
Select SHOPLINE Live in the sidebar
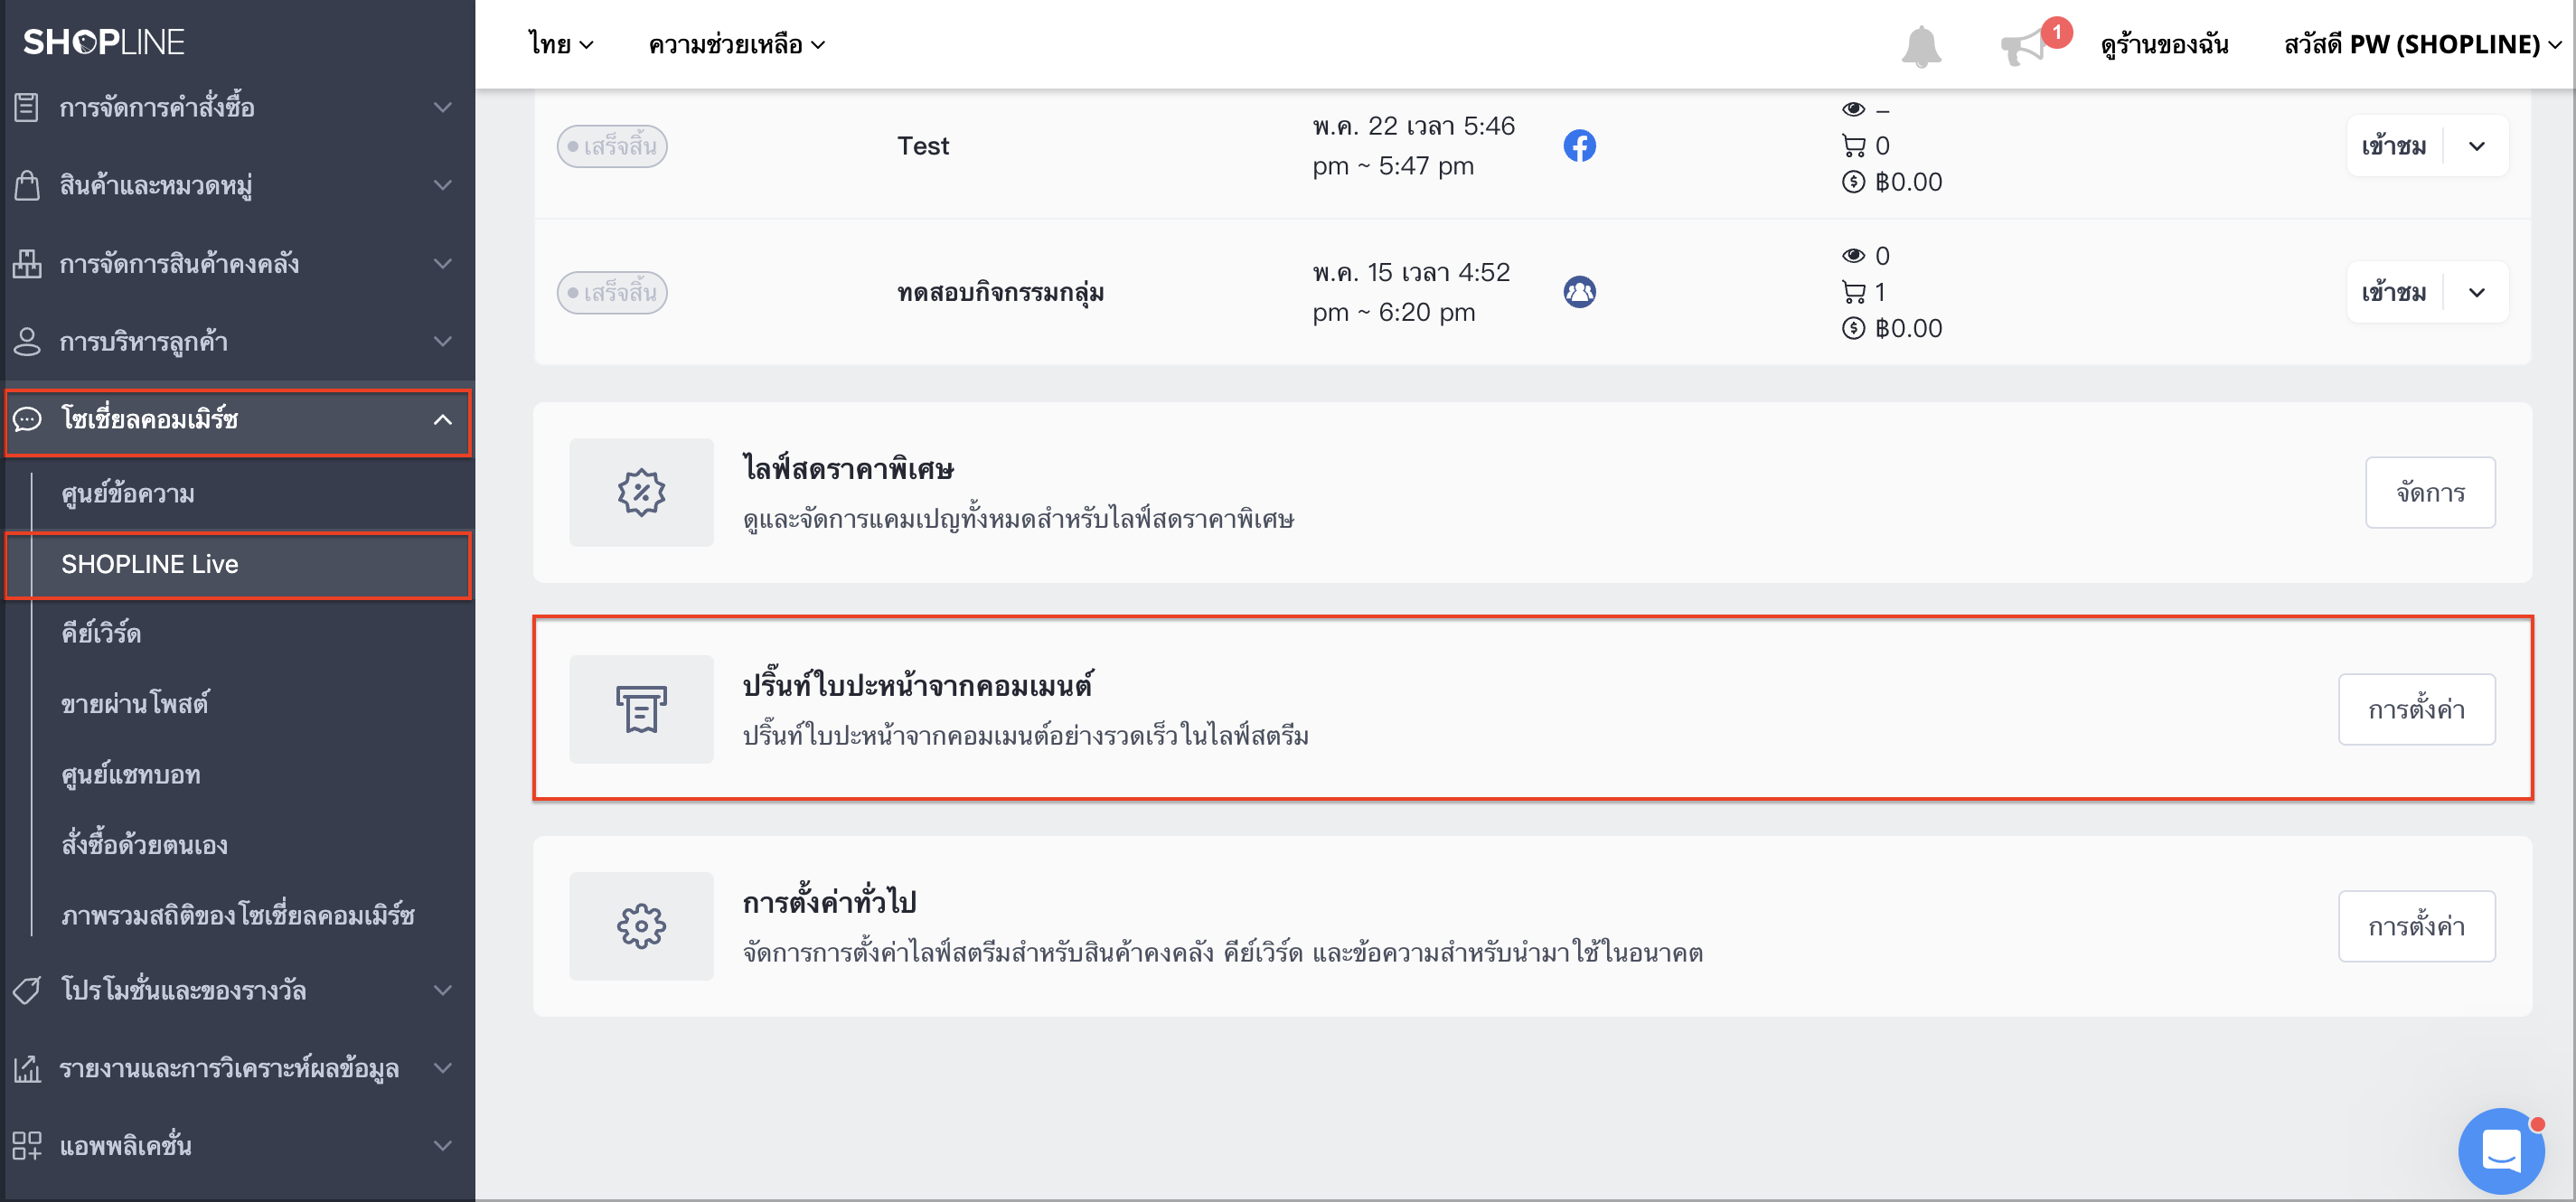[x=238, y=565]
